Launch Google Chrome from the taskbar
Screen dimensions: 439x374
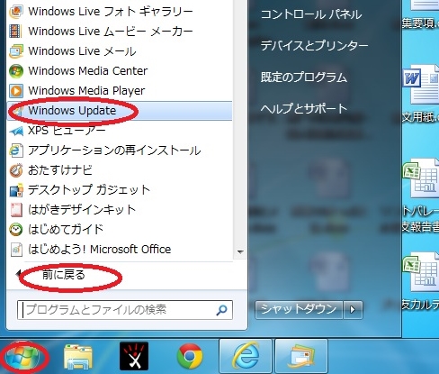click(190, 356)
